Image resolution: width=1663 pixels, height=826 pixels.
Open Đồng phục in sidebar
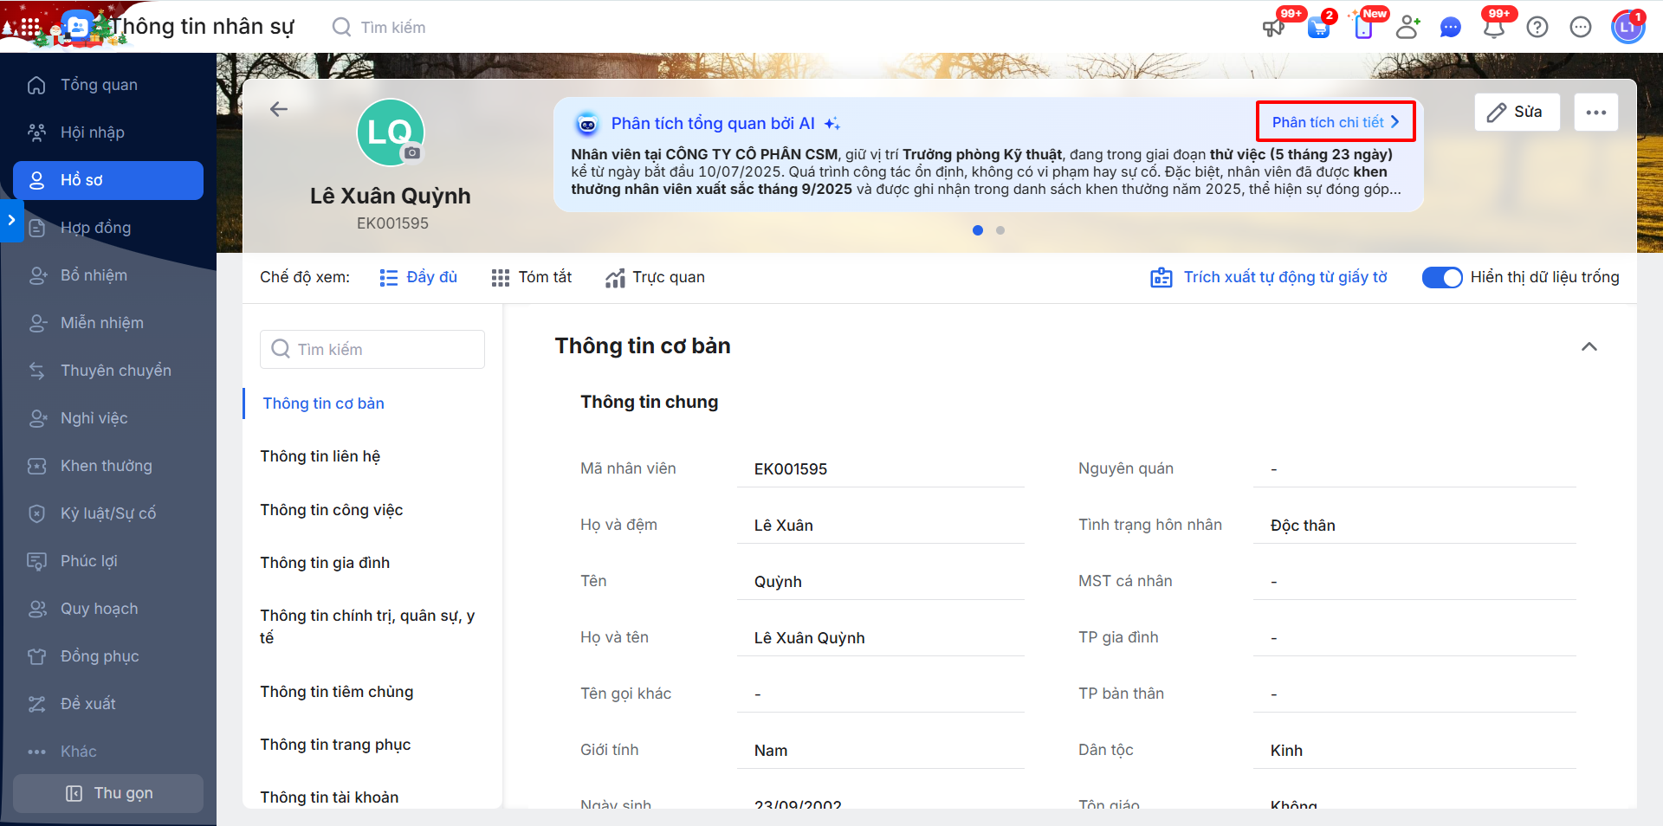(x=108, y=656)
